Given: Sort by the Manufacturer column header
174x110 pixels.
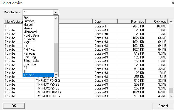Looking at the screenshot, I should click(x=13, y=22).
